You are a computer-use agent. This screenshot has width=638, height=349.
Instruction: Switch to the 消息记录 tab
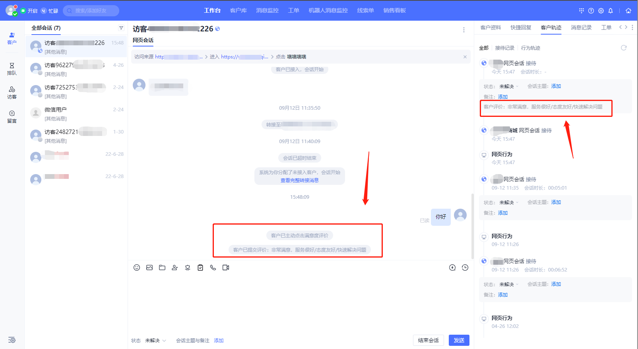[x=581, y=27]
